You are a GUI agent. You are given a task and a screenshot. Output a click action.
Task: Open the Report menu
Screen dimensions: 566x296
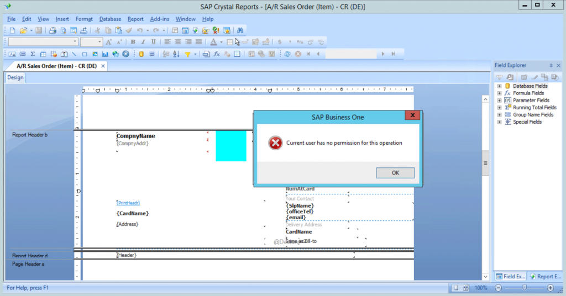tap(135, 19)
